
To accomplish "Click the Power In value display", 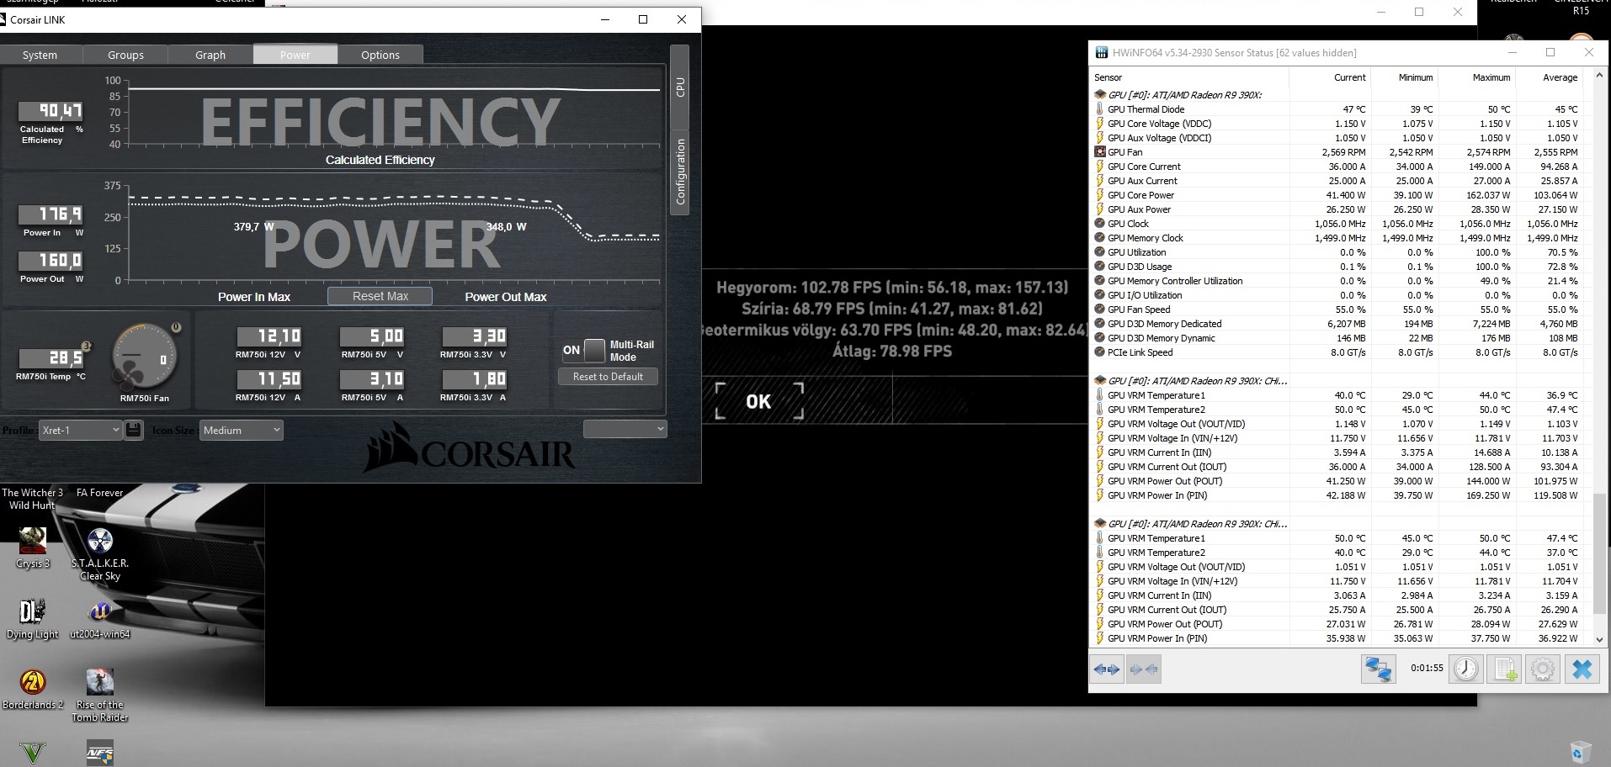I will pyautogui.click(x=51, y=214).
